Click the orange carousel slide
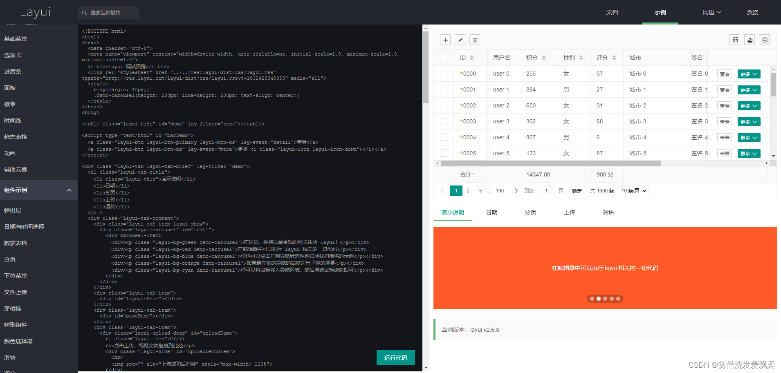 (605, 268)
